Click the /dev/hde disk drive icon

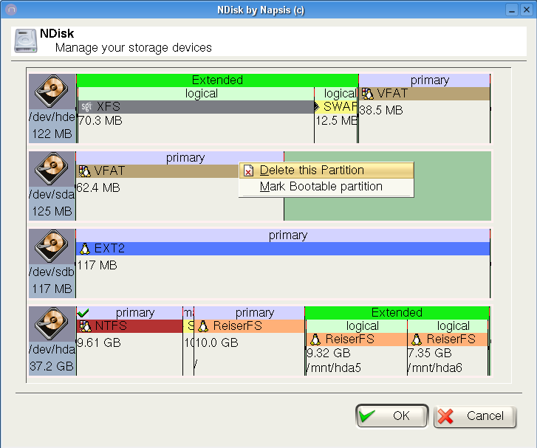(52, 94)
